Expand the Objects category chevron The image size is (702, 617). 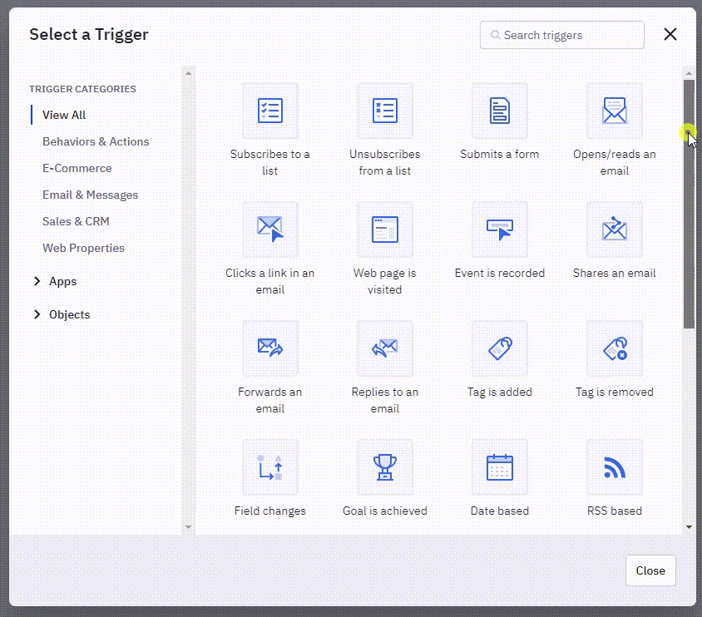coord(37,314)
